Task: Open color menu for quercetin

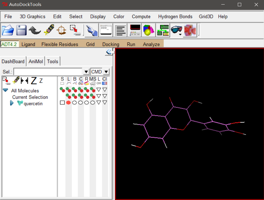Action: coord(105,102)
